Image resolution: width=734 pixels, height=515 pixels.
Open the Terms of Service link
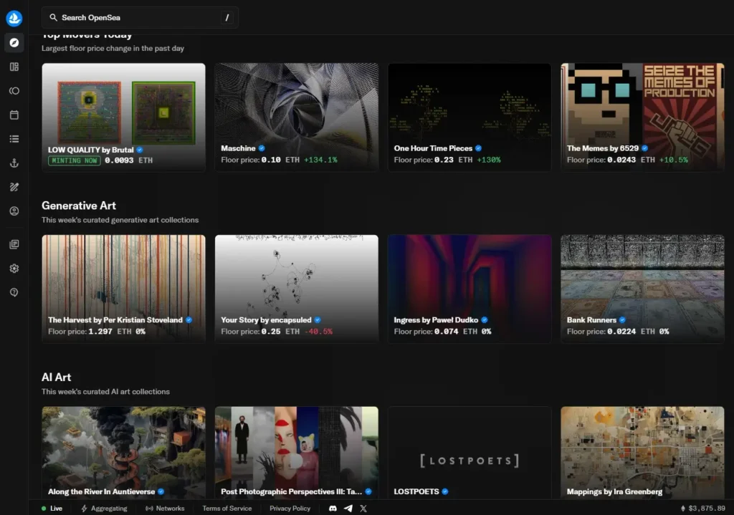227,508
